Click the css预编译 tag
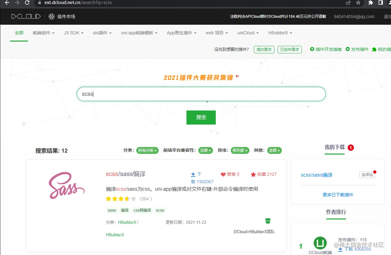The height and width of the screenshot is (255, 391). [142, 210]
